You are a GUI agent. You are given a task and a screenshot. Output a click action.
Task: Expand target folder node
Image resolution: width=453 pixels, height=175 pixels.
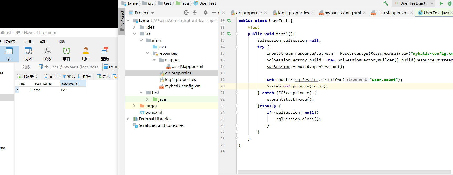(x=134, y=106)
